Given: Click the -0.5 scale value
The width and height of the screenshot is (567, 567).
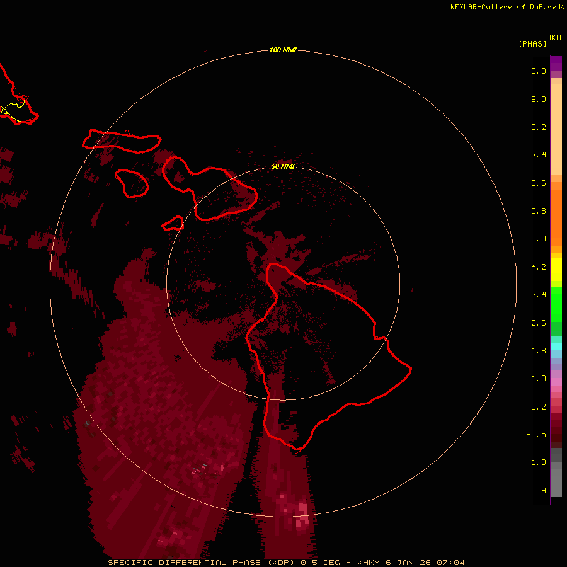Looking at the screenshot, I should (536, 434).
